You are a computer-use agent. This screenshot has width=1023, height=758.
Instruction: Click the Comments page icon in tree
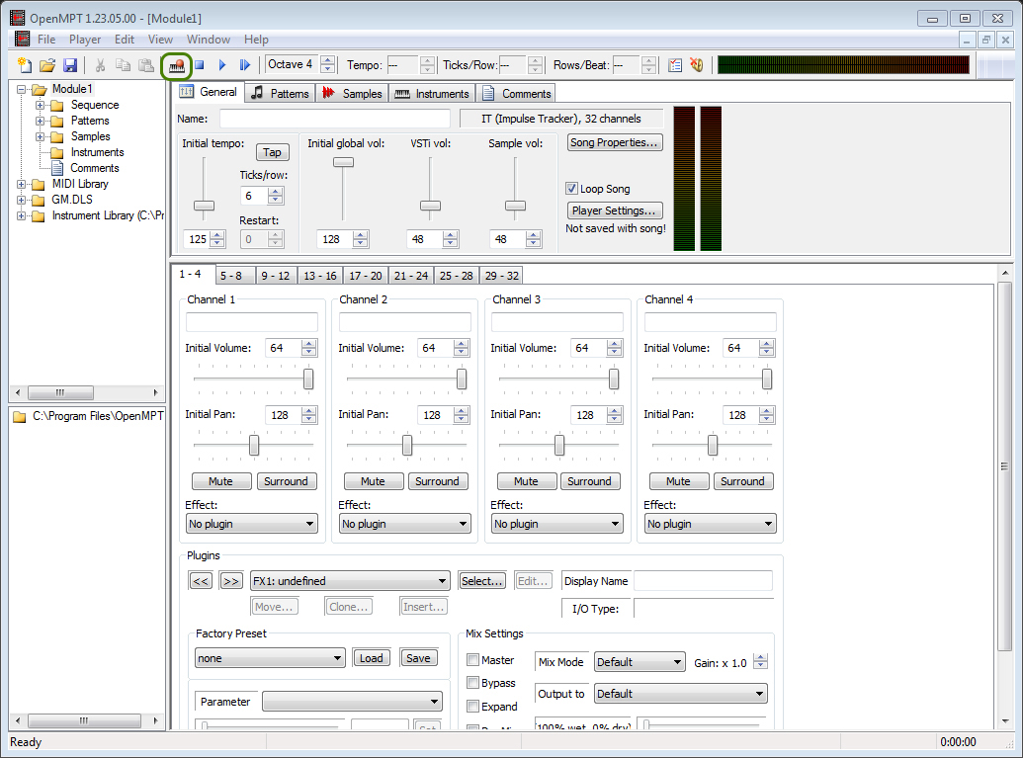tap(57, 168)
